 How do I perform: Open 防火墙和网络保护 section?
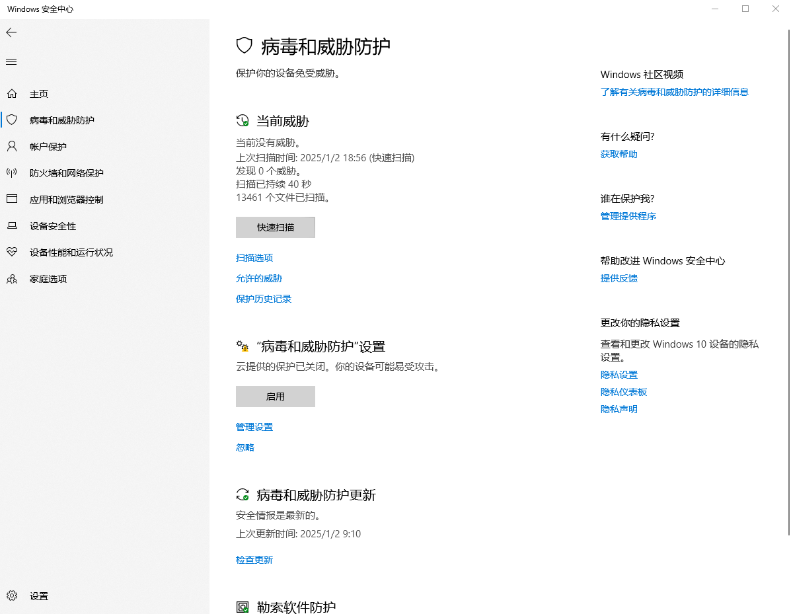coord(105,173)
